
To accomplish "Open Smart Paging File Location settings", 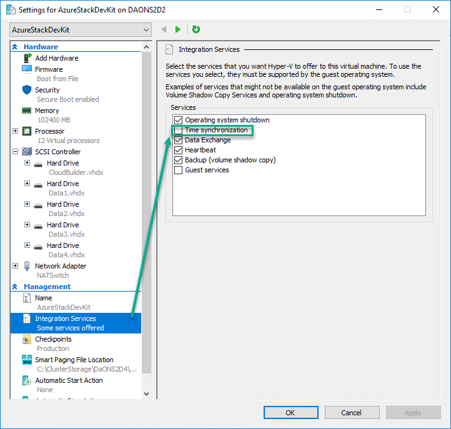I will point(74,360).
